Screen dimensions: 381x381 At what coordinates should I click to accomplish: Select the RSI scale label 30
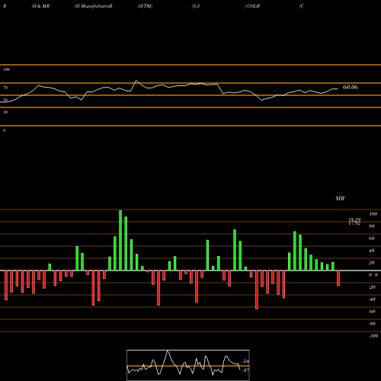tap(5, 112)
